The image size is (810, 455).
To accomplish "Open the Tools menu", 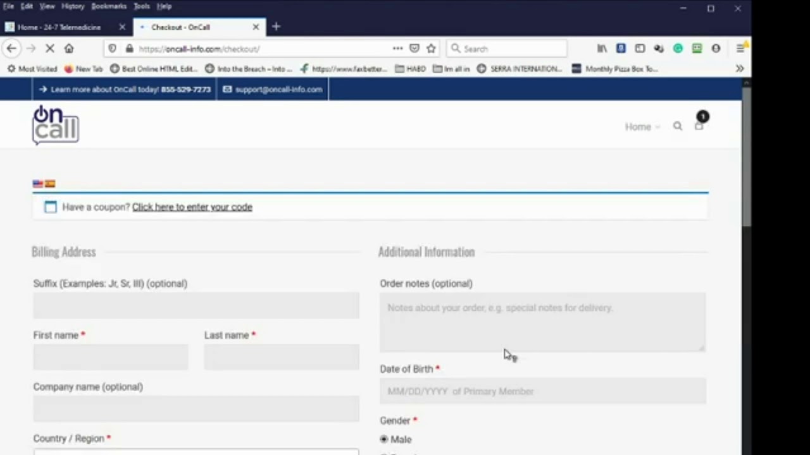I will click(x=142, y=6).
